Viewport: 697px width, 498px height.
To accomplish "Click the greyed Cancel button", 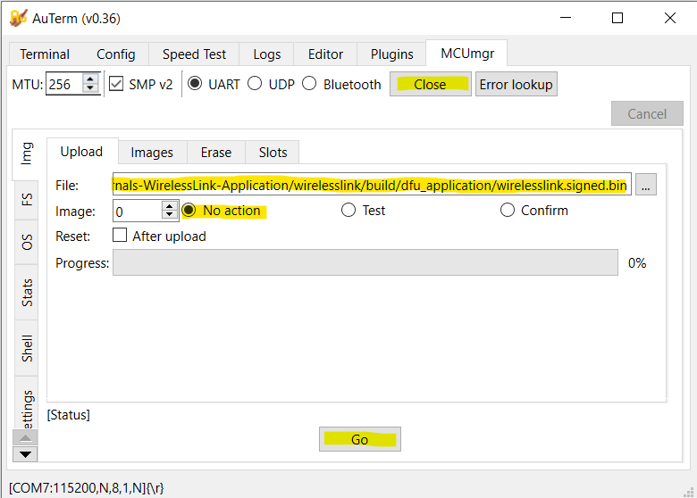I will (647, 113).
